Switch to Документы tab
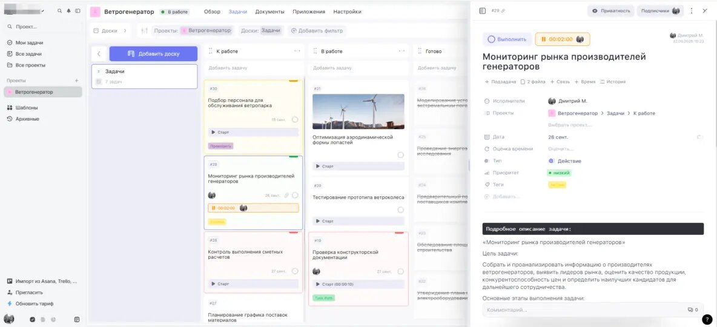This screenshot has width=717, height=327. click(x=270, y=12)
